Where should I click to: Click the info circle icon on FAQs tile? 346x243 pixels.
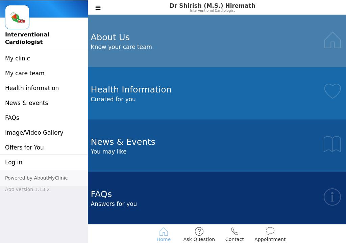click(x=332, y=197)
